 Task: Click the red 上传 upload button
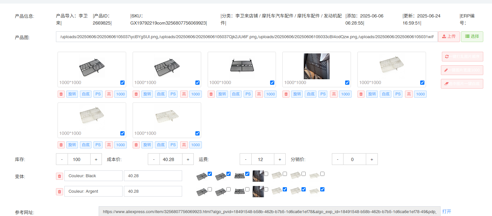[x=449, y=37]
